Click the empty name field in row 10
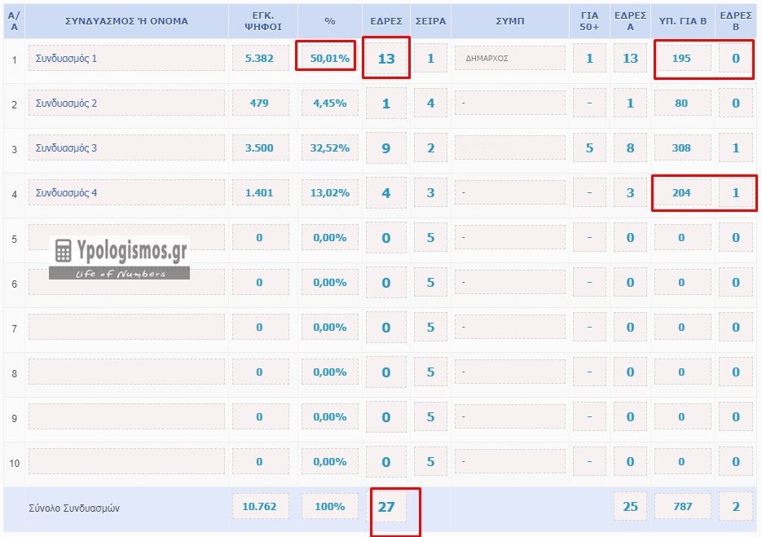Viewport: 762px width, 537px height. [126, 462]
